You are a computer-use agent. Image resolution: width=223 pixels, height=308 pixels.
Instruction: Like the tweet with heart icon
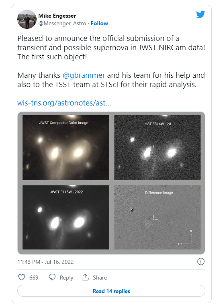point(22,277)
